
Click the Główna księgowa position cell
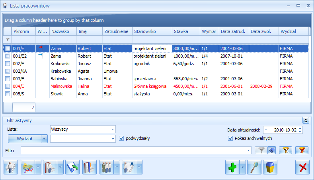click(x=152, y=86)
